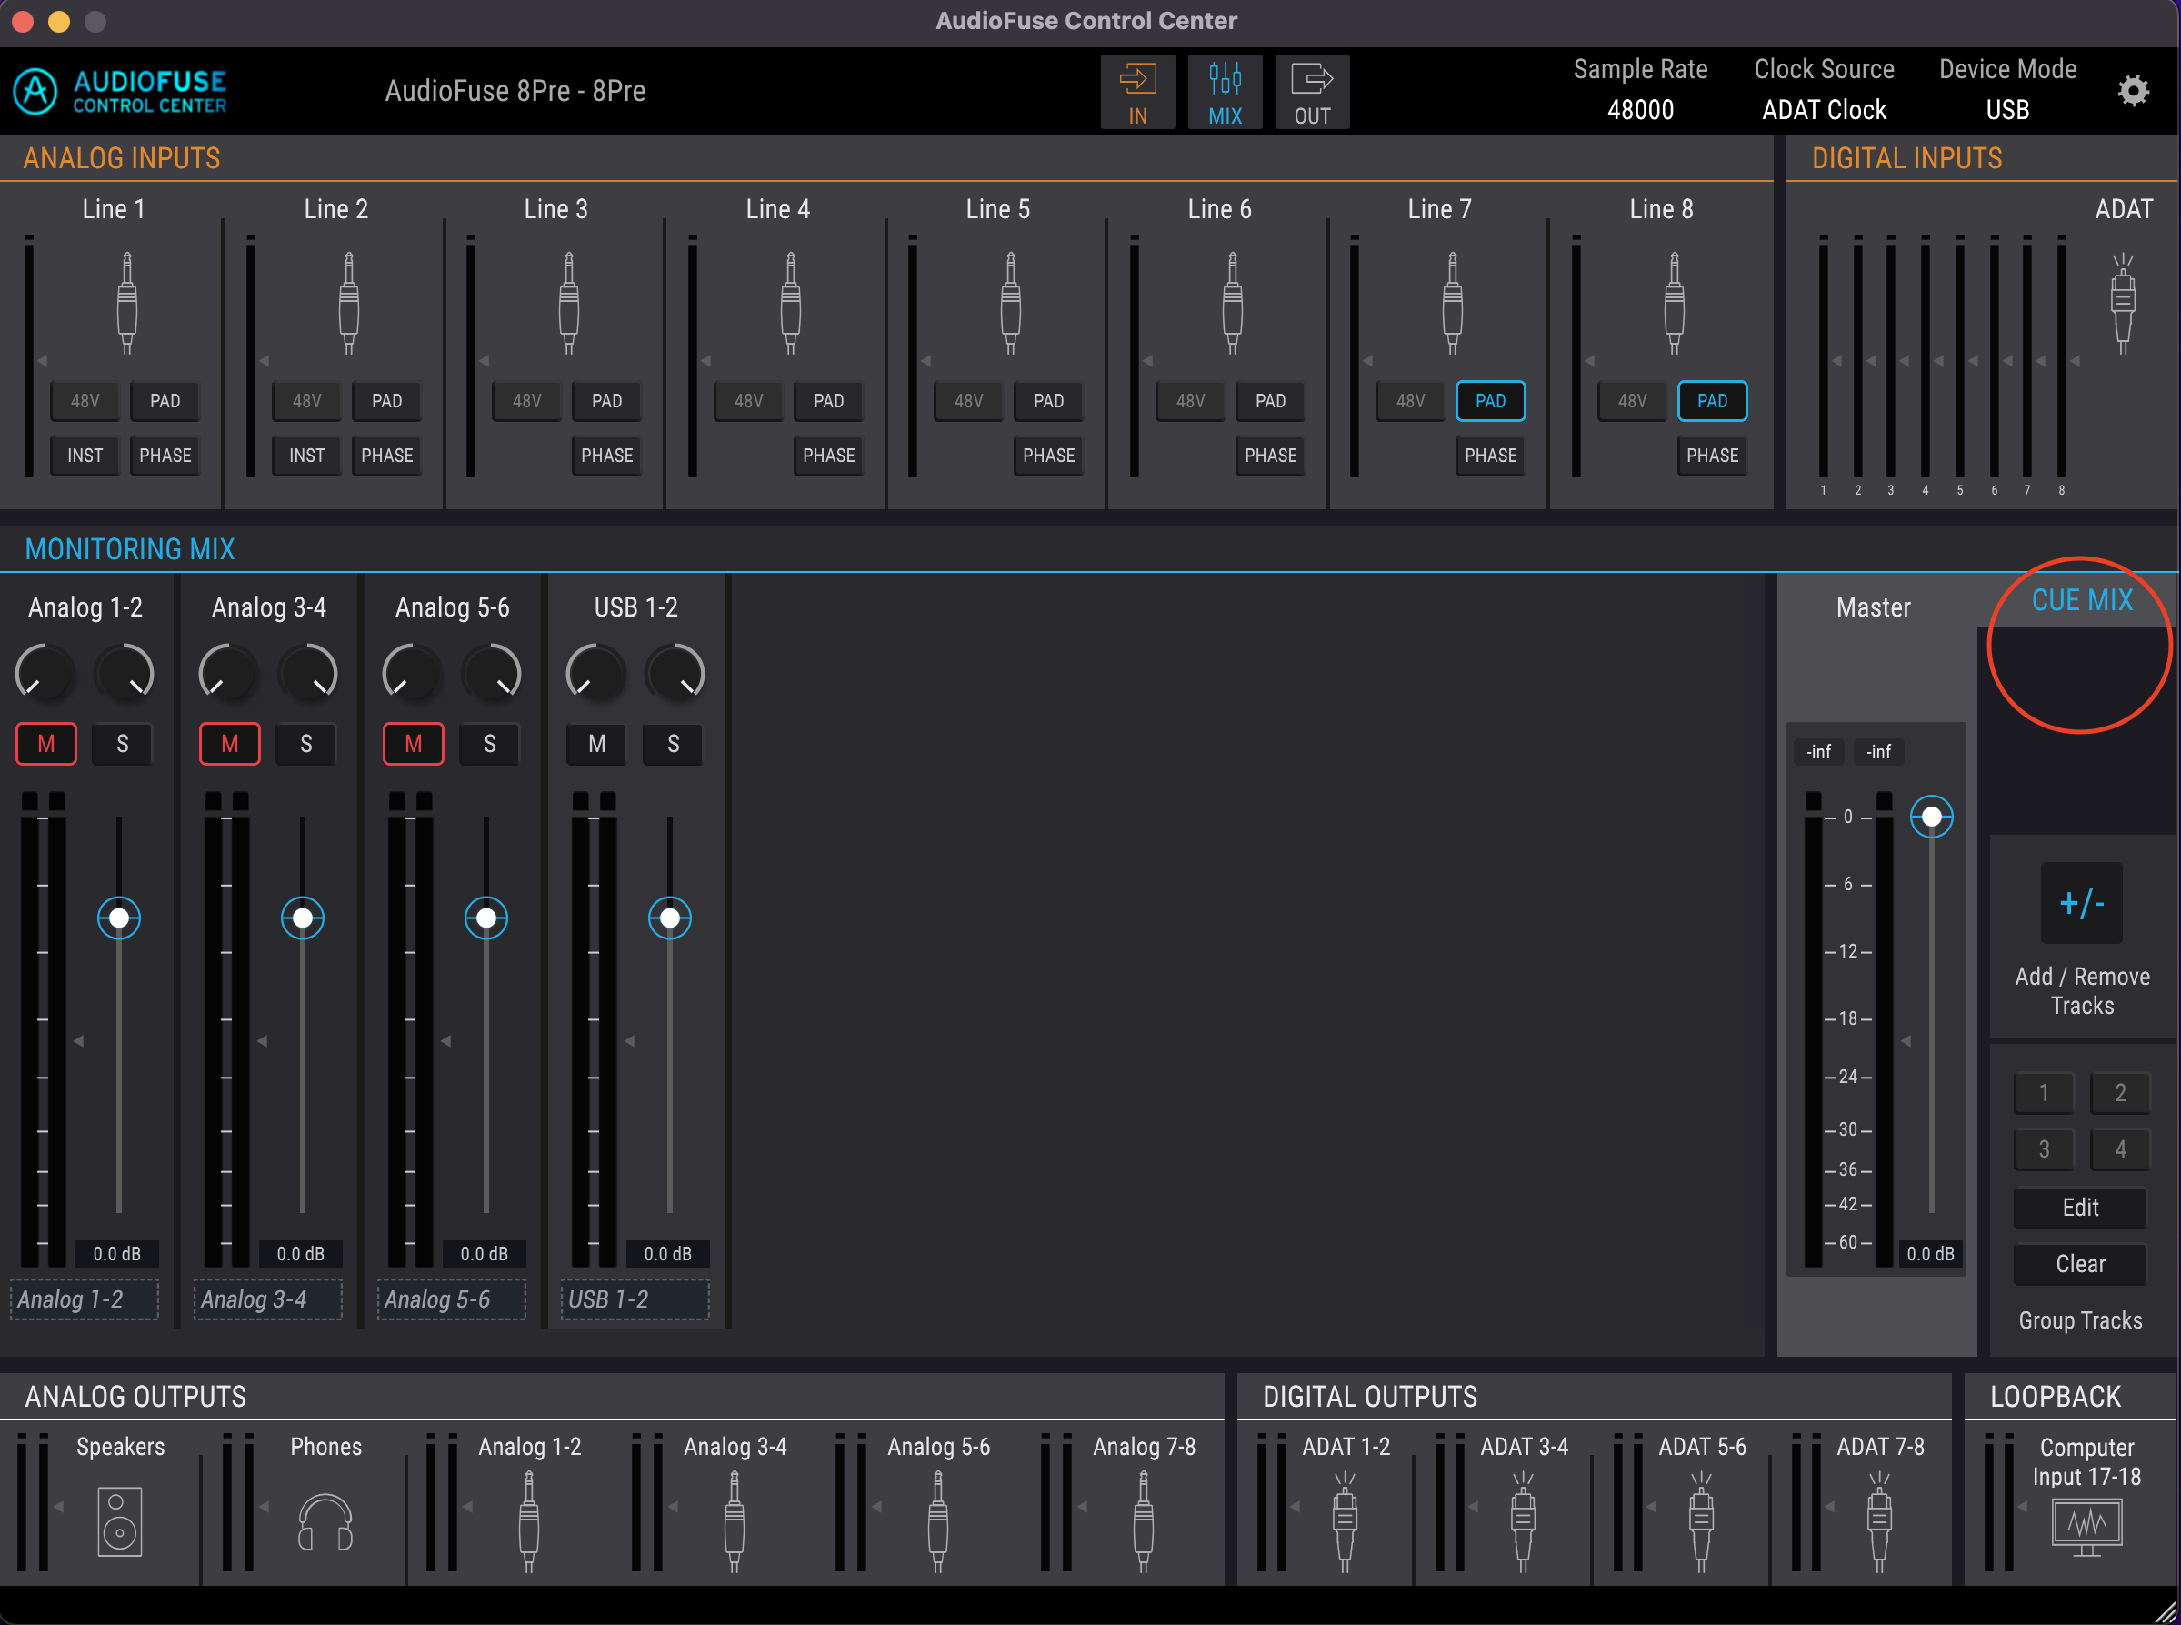
Task: Open the Clock Source ADAT Clock selector
Action: (x=1823, y=109)
